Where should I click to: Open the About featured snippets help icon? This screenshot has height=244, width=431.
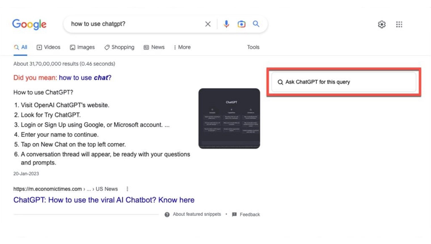tap(167, 214)
